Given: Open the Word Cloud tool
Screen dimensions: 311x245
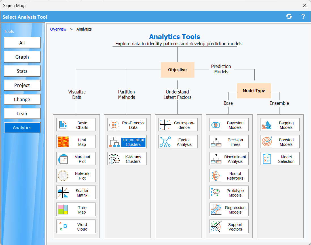Looking at the screenshot, I should pos(76,227).
